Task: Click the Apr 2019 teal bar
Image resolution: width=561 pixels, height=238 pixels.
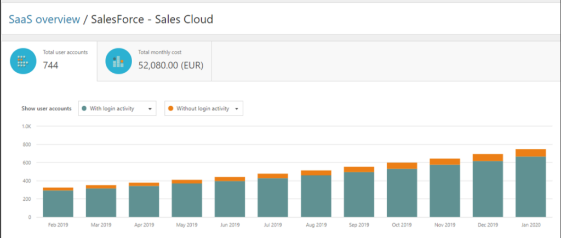Action: coord(144,201)
